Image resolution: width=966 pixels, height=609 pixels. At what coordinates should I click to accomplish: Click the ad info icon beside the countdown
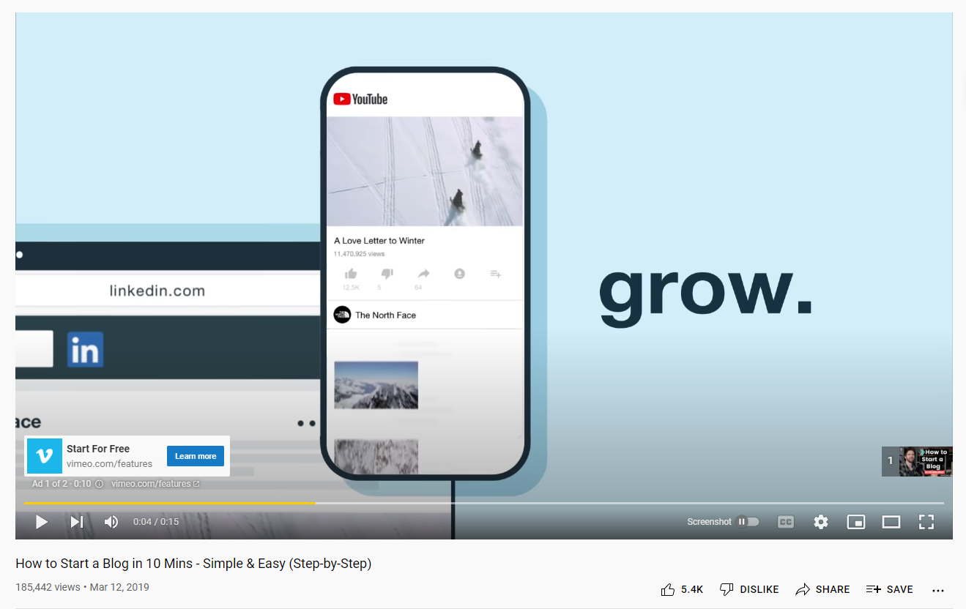point(100,484)
